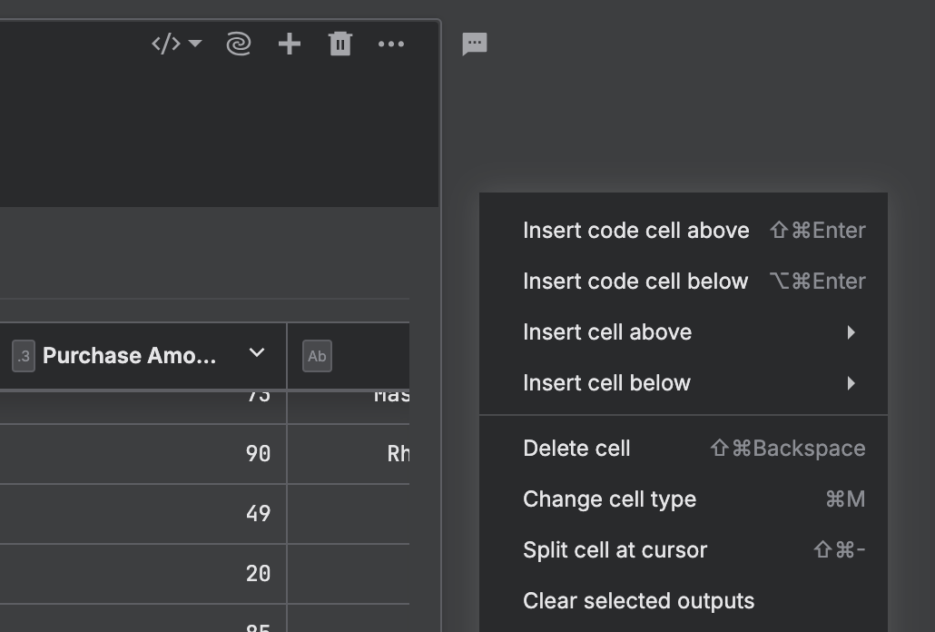
Task: Select Insert code cell above
Action: point(635,231)
